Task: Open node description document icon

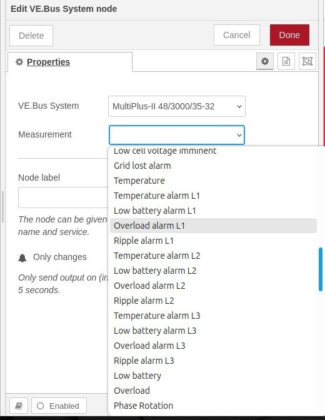Action: pyautogui.click(x=286, y=61)
